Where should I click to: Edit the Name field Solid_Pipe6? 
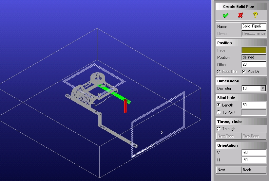point(254,26)
